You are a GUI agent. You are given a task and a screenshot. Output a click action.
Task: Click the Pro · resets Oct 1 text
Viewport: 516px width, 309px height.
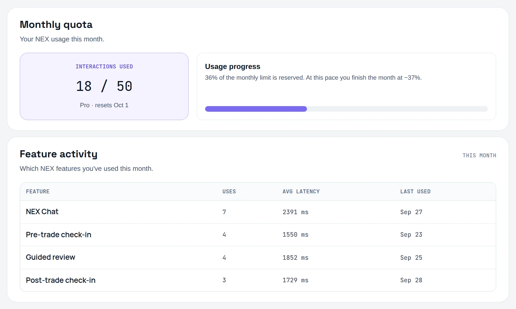[104, 105]
